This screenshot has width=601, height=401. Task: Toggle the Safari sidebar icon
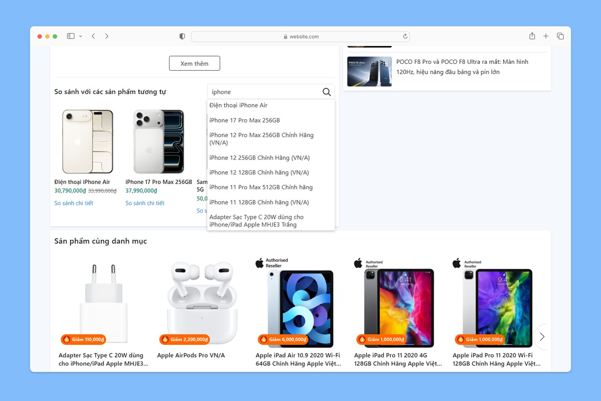click(71, 36)
